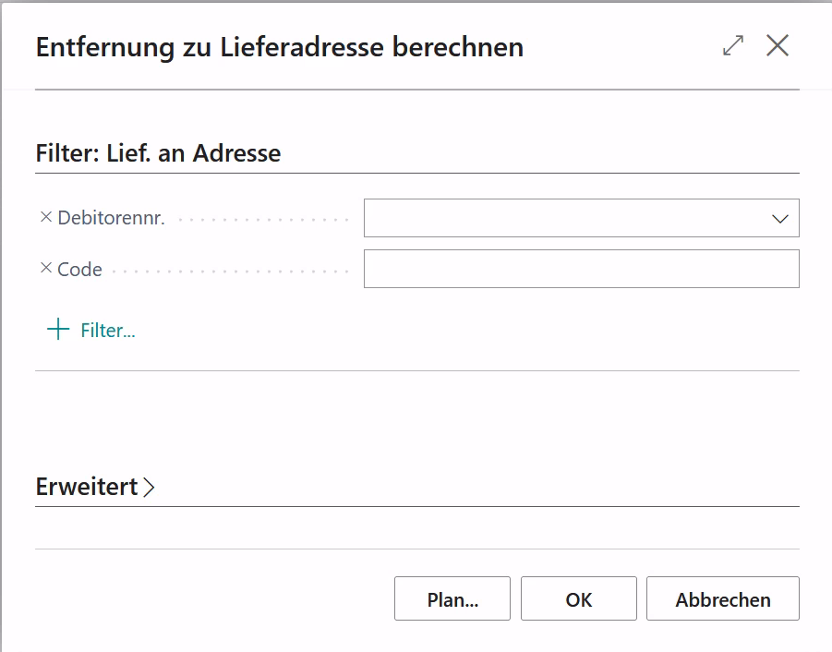The height and width of the screenshot is (652, 832).
Task: Collapse the Filter: Lief. an Adresse section
Action: tap(158, 153)
